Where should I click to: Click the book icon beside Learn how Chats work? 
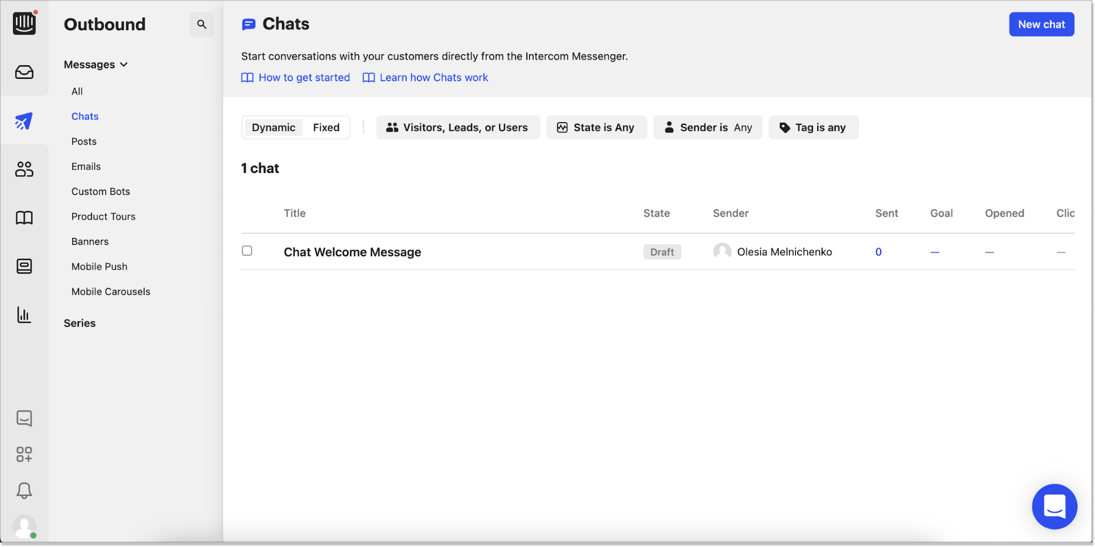click(x=369, y=78)
